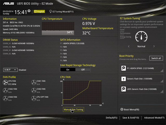The width and height of the screenshot is (166, 125).
Task: Select previous EZ System Tuning mode arrow
Action: pos(129,46)
